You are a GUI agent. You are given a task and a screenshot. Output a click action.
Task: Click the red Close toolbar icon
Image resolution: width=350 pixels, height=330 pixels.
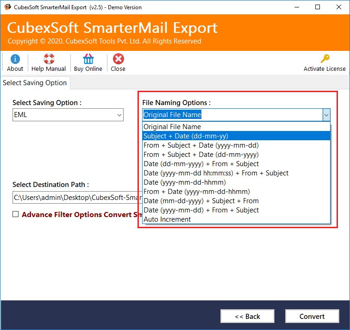click(119, 59)
